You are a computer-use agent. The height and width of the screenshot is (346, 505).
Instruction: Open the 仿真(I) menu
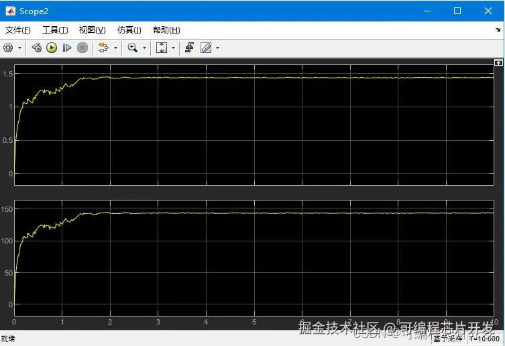[129, 30]
